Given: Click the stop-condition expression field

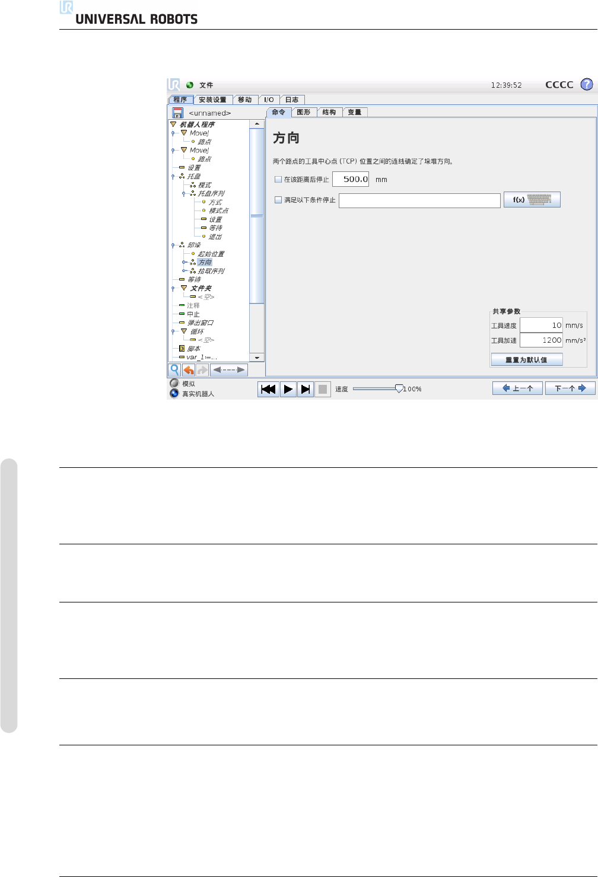Looking at the screenshot, I should pos(419,200).
